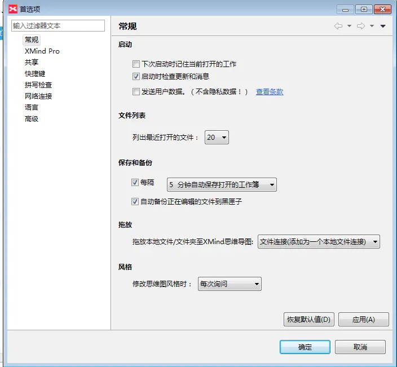Click the 拖放本地文件/文件夹至XMind思维导图 label

click(193, 242)
